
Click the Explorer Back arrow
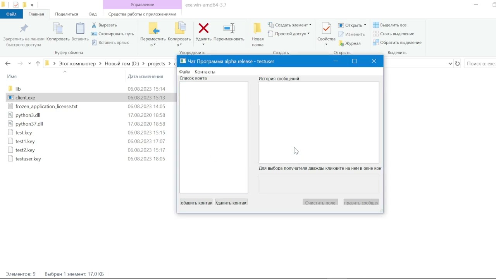click(x=8, y=64)
